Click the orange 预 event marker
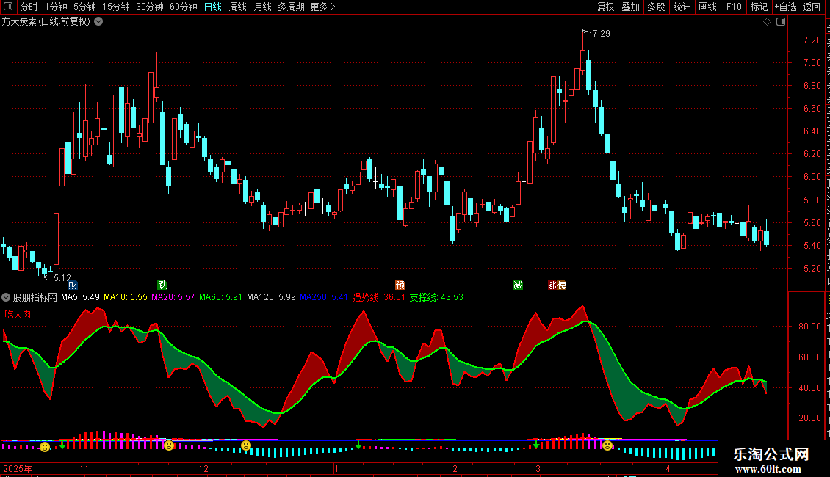 400,285
